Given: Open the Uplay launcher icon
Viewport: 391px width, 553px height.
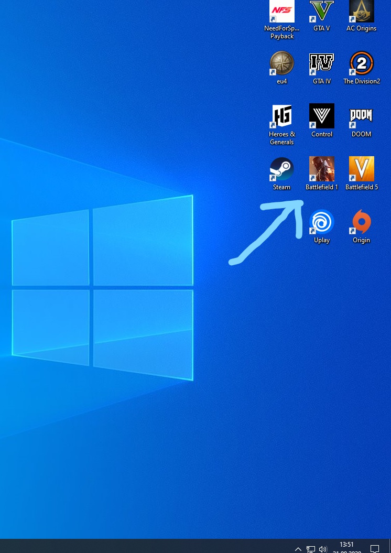Looking at the screenshot, I should [x=321, y=222].
